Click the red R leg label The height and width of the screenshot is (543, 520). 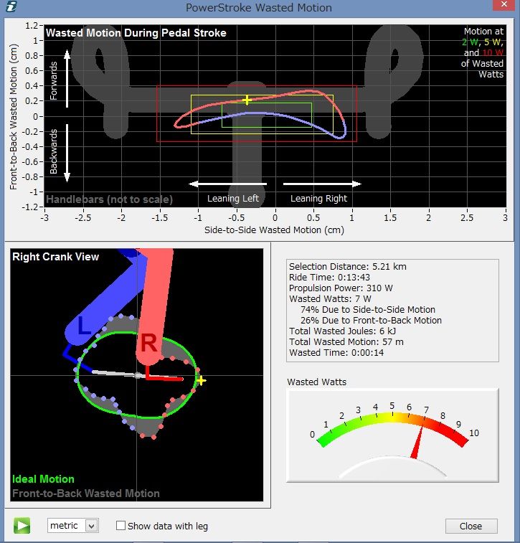149,343
